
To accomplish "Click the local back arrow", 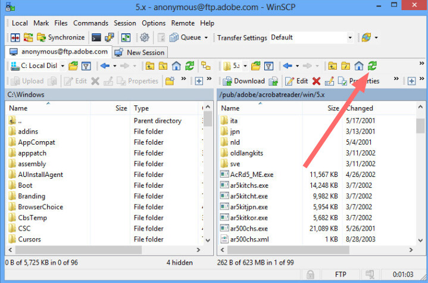I will pos(105,66).
